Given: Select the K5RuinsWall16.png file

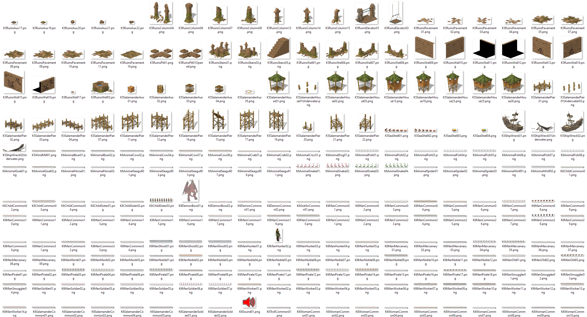Looking at the screenshot, I should 44,85.
